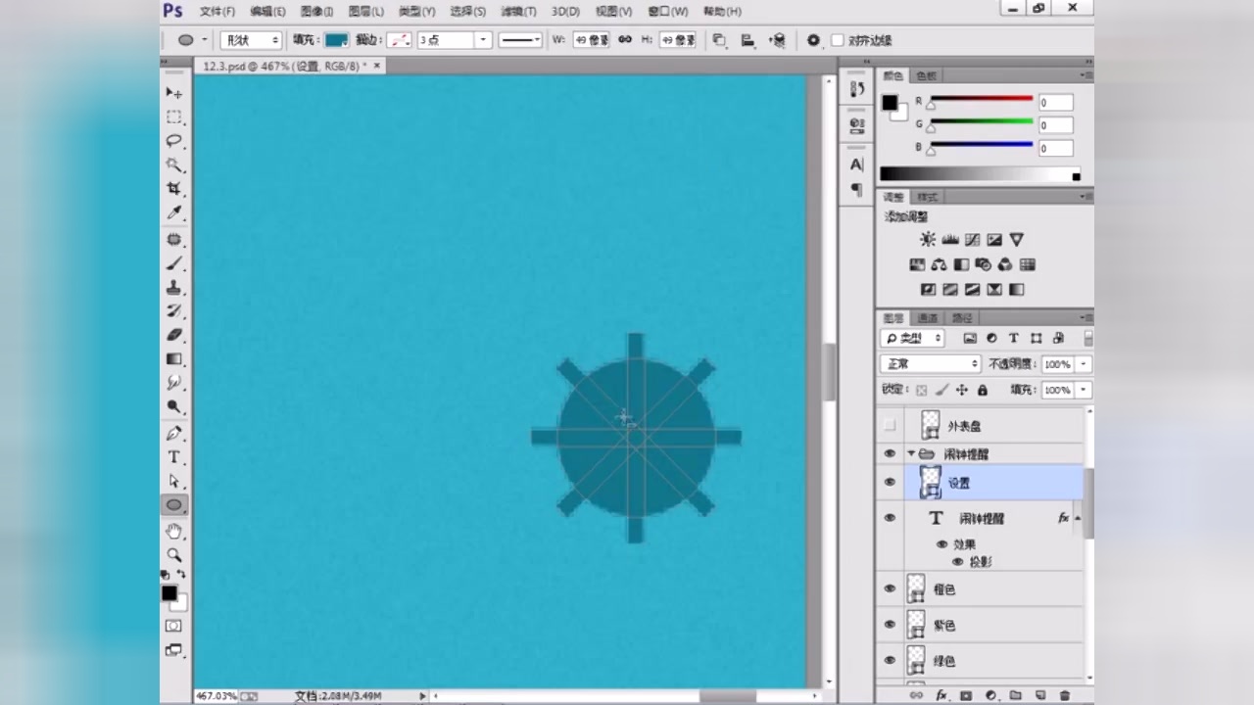Open the tool mode 形状 dropdown
1254x705 pixels.
point(251,40)
